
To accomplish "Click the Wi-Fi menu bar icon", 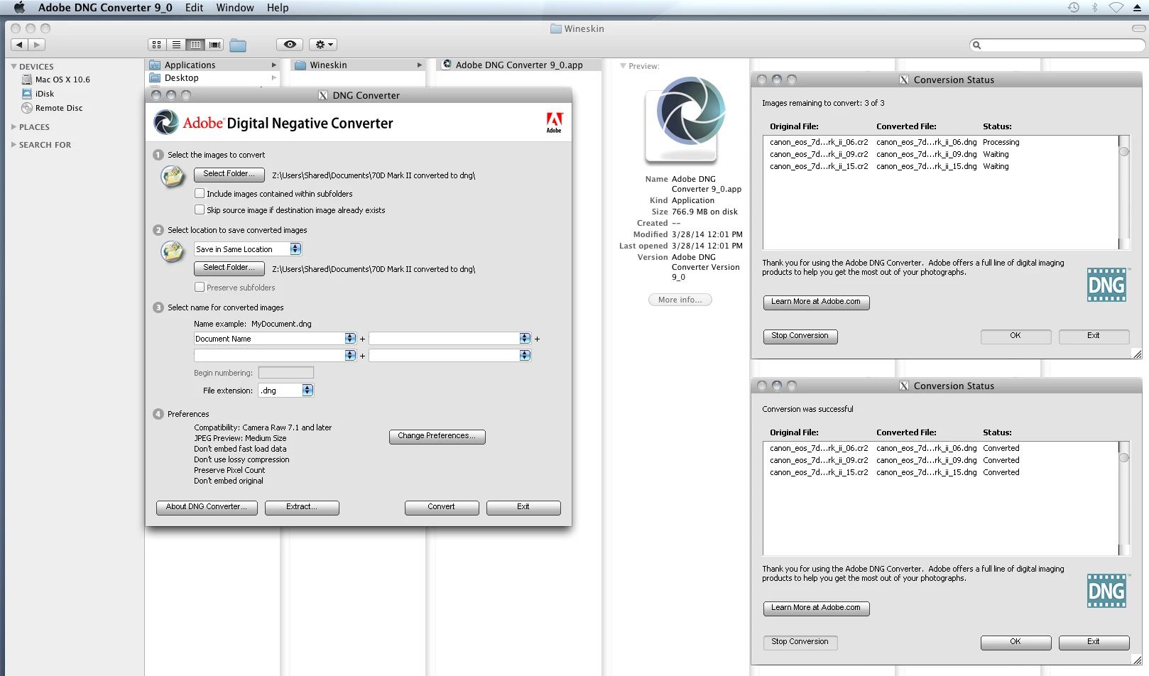I will pos(1116,8).
